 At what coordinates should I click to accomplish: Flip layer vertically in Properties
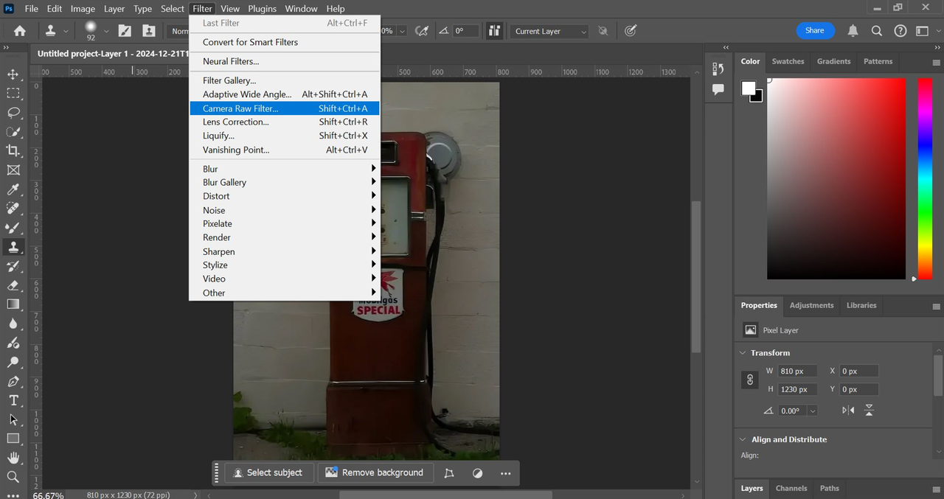870,411
